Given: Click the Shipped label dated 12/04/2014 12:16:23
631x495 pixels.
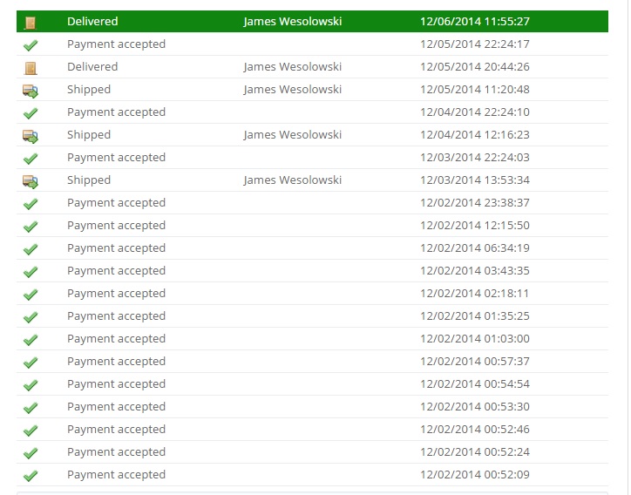Looking at the screenshot, I should [x=89, y=135].
